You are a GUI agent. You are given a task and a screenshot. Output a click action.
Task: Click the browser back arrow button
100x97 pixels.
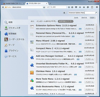click(3, 7)
